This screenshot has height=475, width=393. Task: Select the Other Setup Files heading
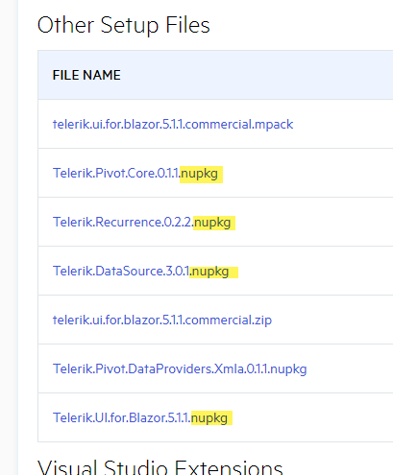[x=124, y=25]
